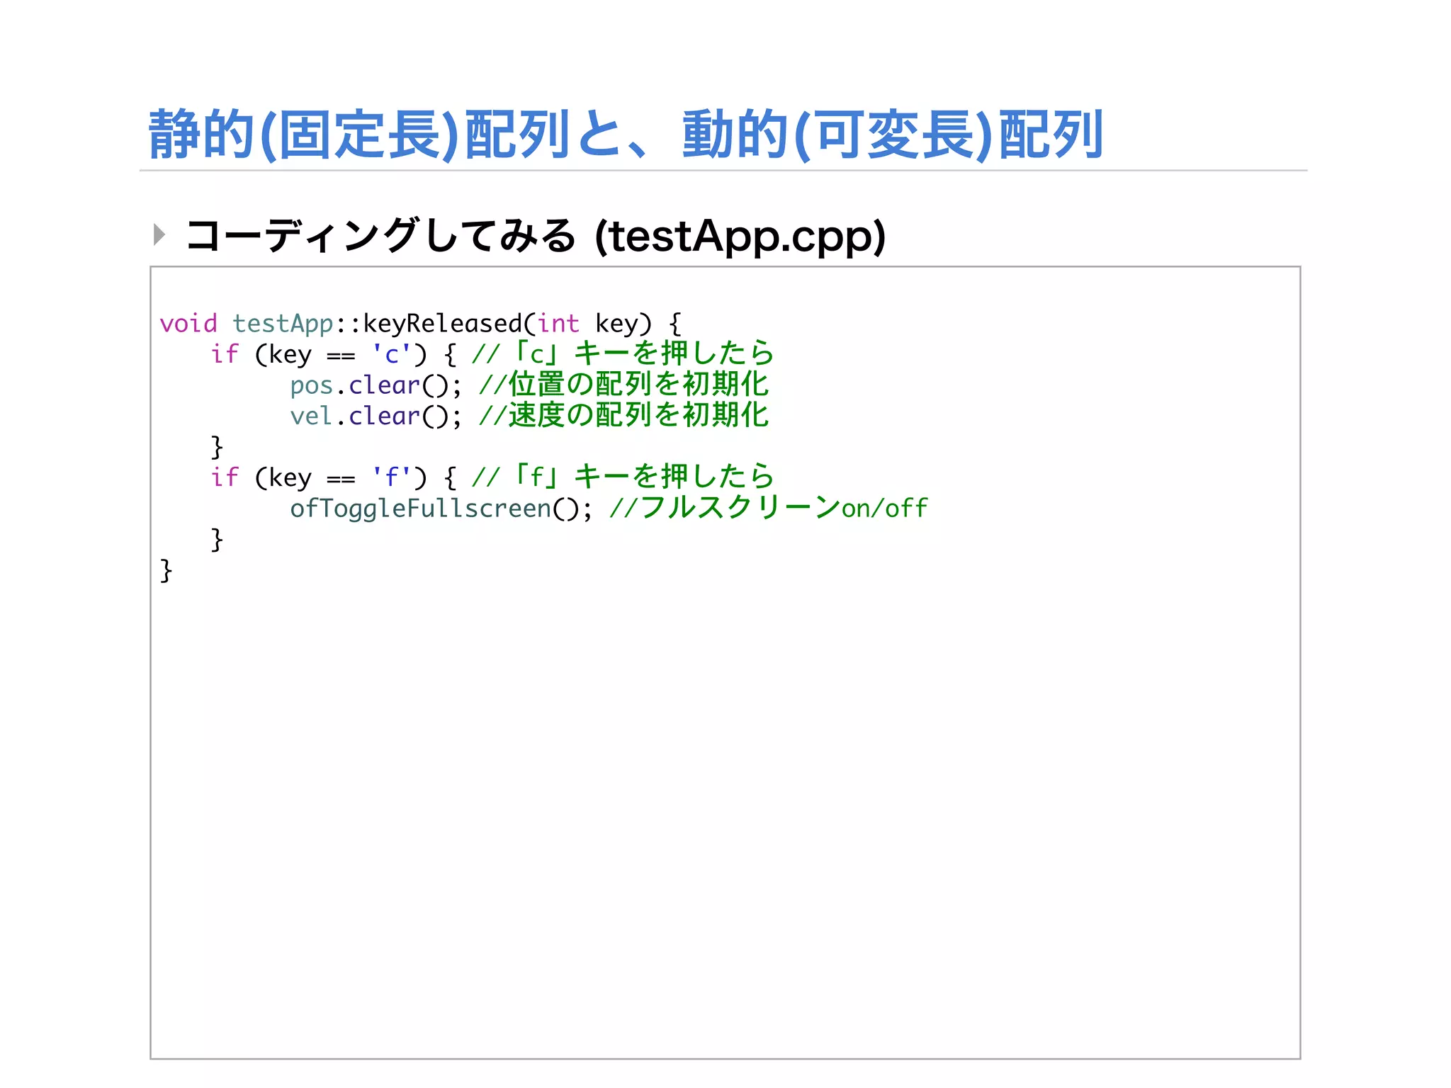1451x1088 pixels.
Task: Click the slide title 静的(固定長)配列と、動的(可変長)配列
Action: 626,135
